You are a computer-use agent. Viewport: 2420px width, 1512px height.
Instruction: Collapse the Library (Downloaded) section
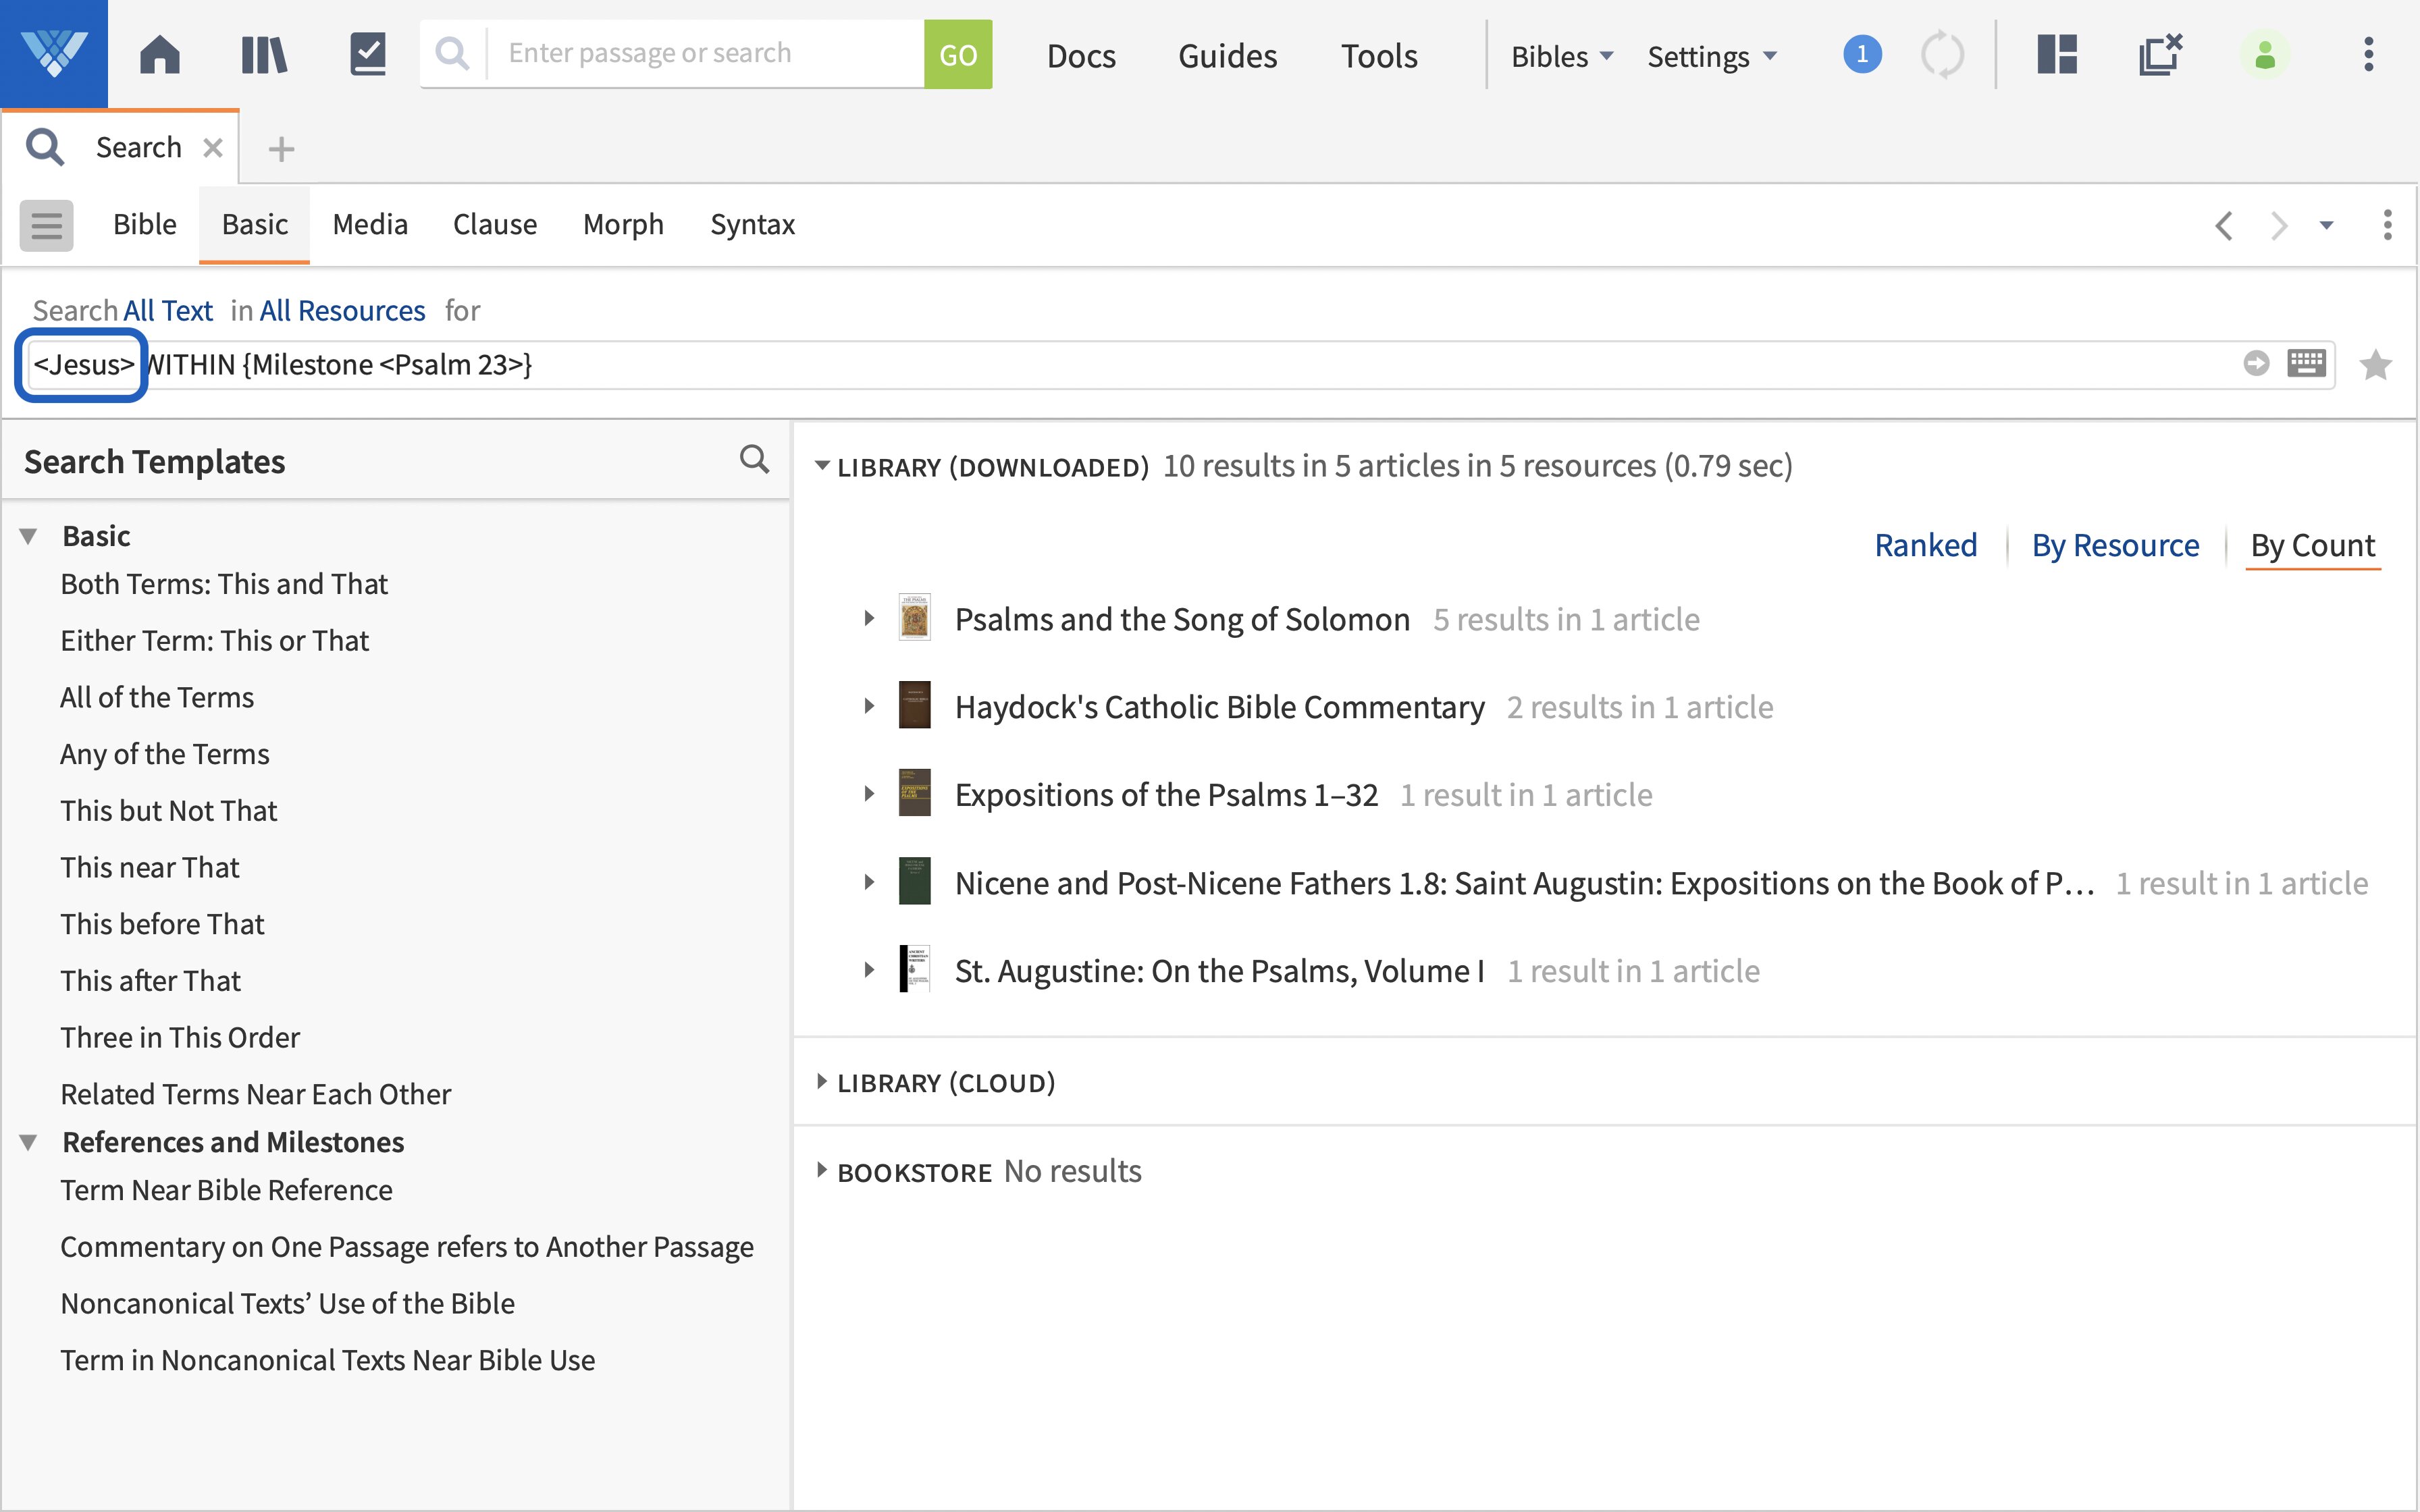[822, 466]
